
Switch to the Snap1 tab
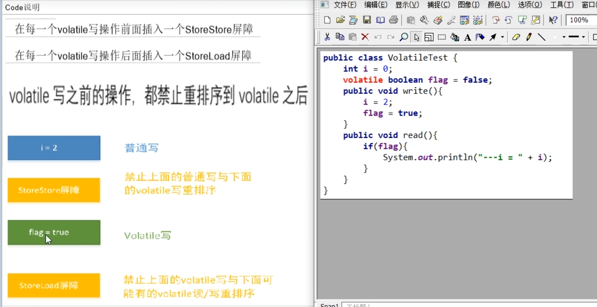(329, 305)
